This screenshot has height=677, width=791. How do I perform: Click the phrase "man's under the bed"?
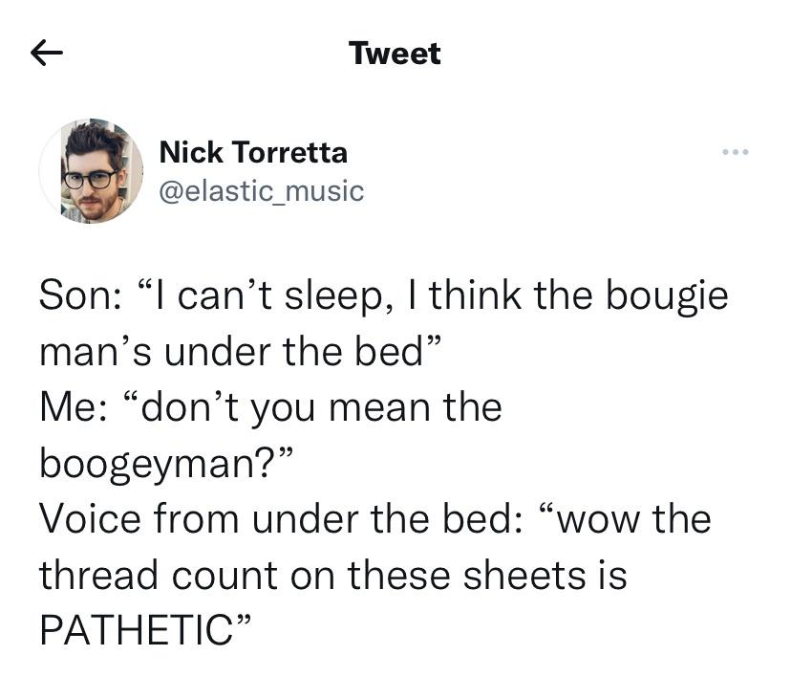pyautogui.click(x=230, y=352)
